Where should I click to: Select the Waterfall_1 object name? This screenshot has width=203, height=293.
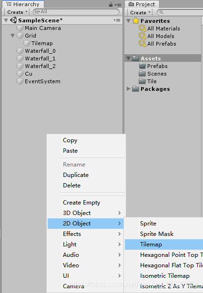pos(40,59)
